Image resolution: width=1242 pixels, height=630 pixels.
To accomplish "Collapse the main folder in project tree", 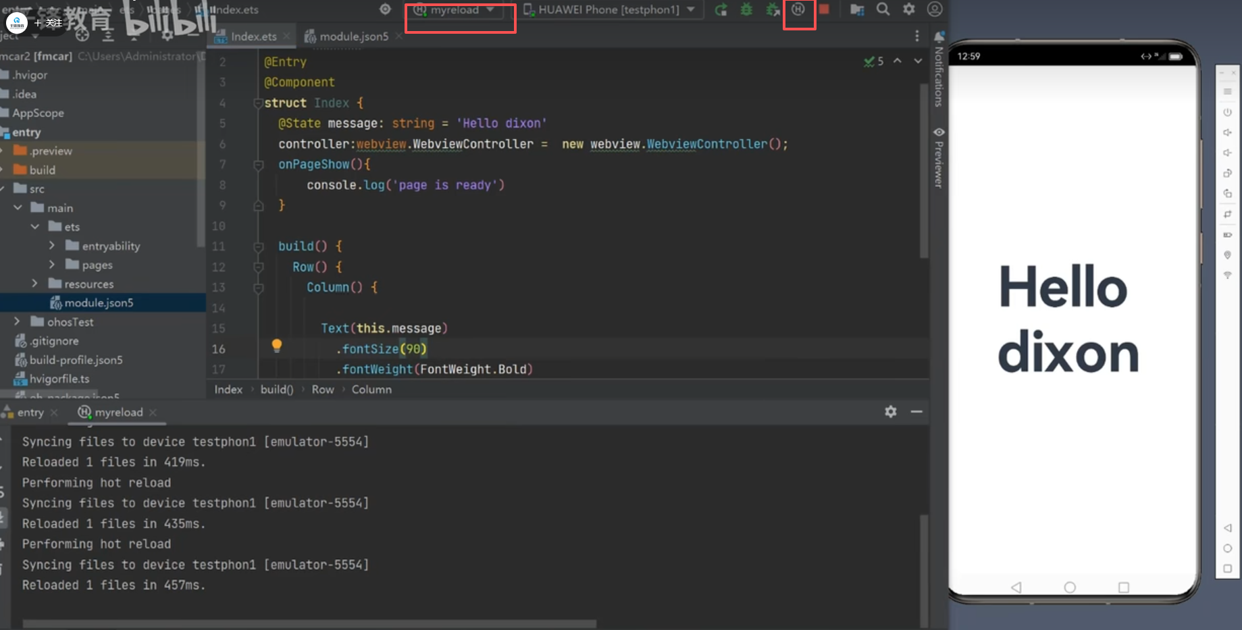I will tap(18, 207).
